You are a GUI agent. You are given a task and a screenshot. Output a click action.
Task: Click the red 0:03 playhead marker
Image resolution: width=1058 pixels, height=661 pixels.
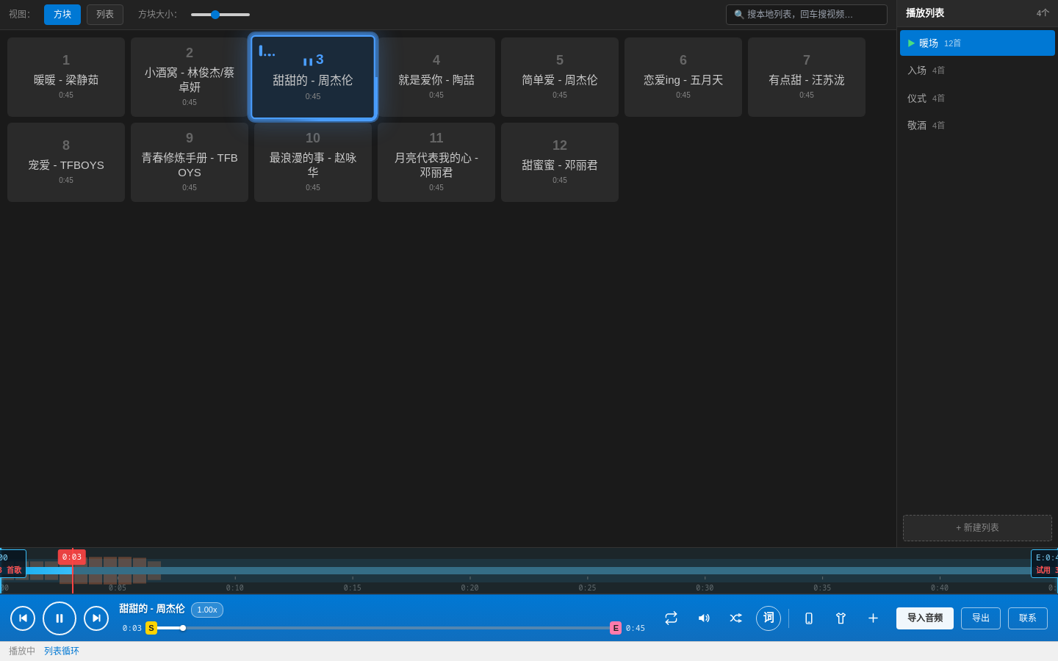72,557
